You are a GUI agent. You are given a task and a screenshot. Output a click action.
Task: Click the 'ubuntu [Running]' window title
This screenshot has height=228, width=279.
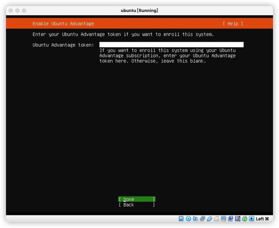139,10
